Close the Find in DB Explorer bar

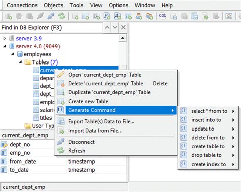123,27
